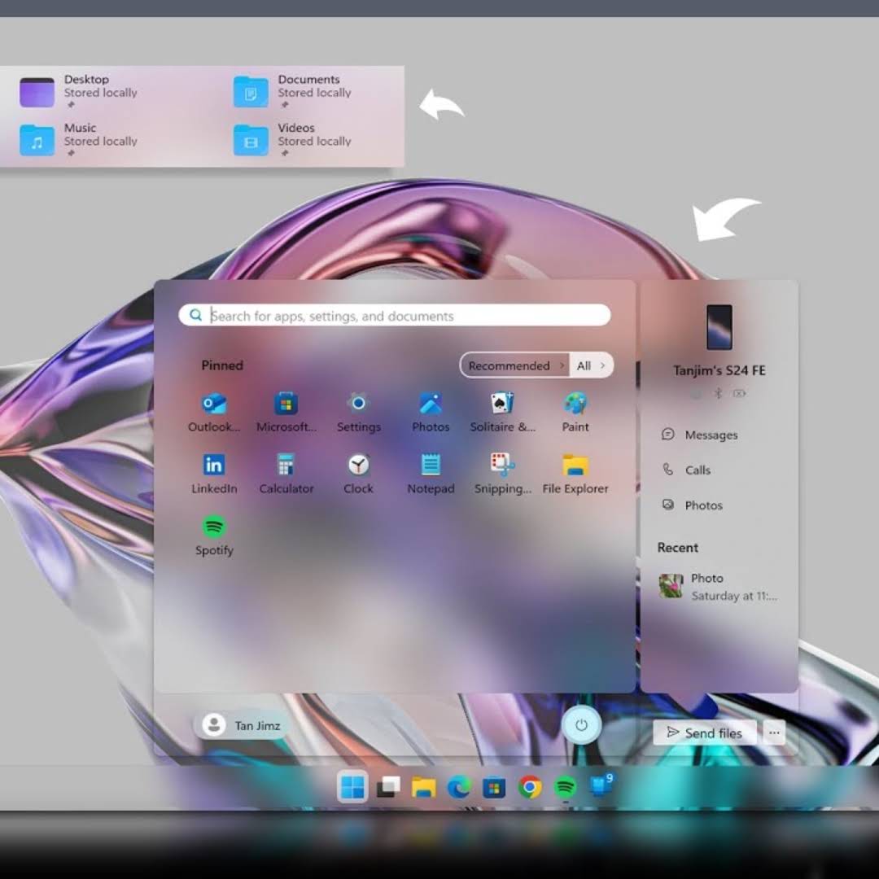
Task: Open the Videos folder stored locally
Action: (293, 140)
